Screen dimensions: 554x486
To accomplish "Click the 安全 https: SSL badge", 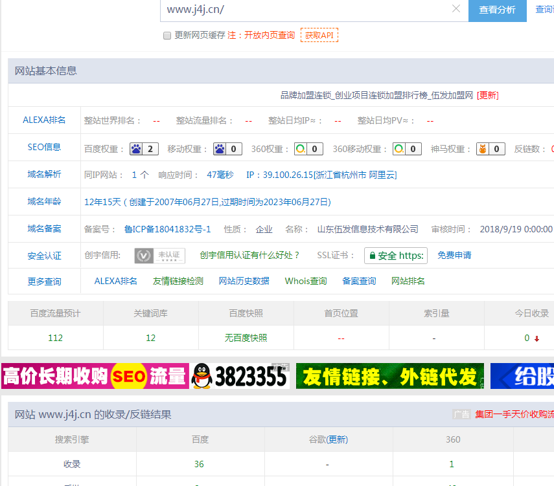I will click(396, 256).
